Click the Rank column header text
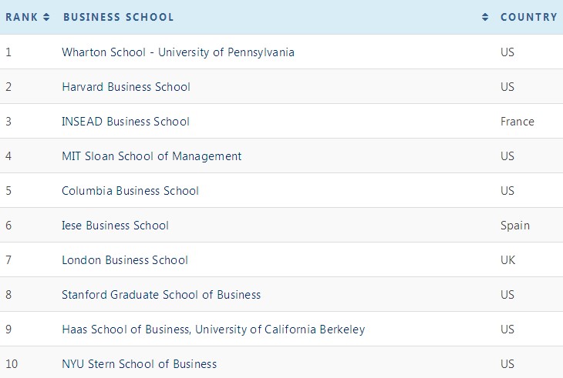The height and width of the screenshot is (378, 563). 22,17
